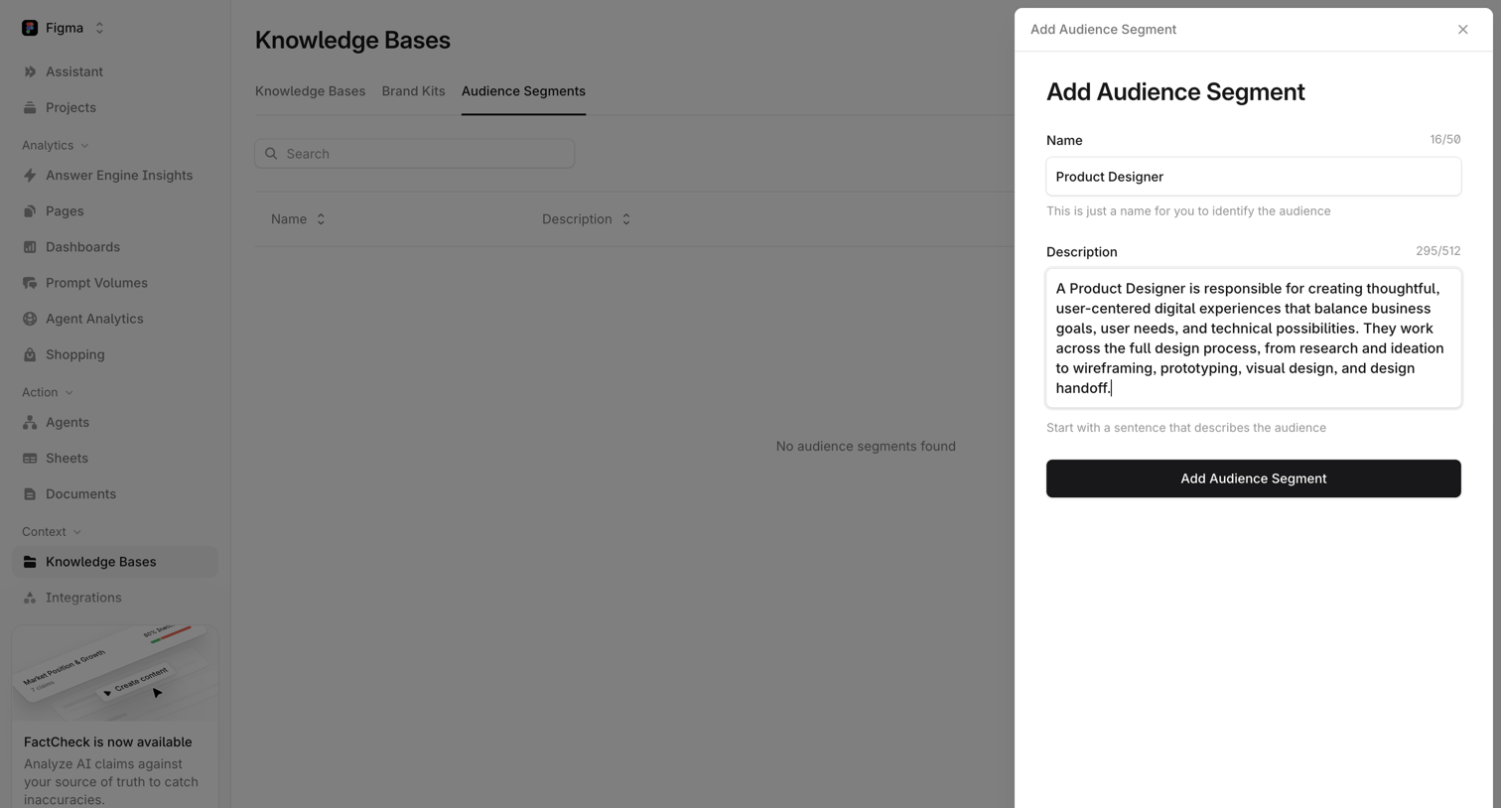The image size is (1501, 808).
Task: Click the Knowledge Bases folder icon
Action: point(30,562)
